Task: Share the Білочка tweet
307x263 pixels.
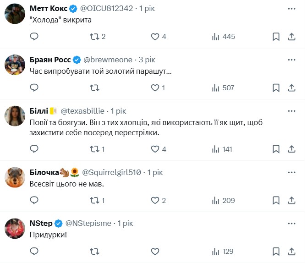Action: pos(291,200)
